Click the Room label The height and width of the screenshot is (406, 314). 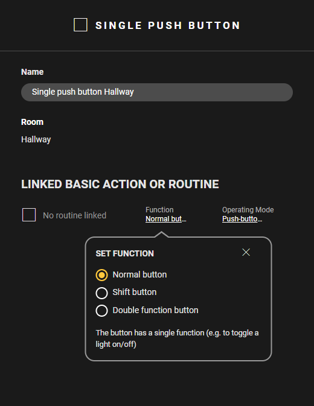click(32, 122)
